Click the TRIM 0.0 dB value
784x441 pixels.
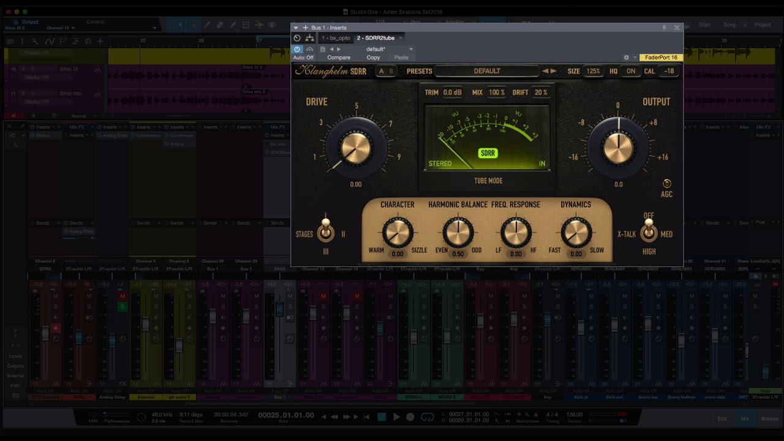[x=452, y=92]
